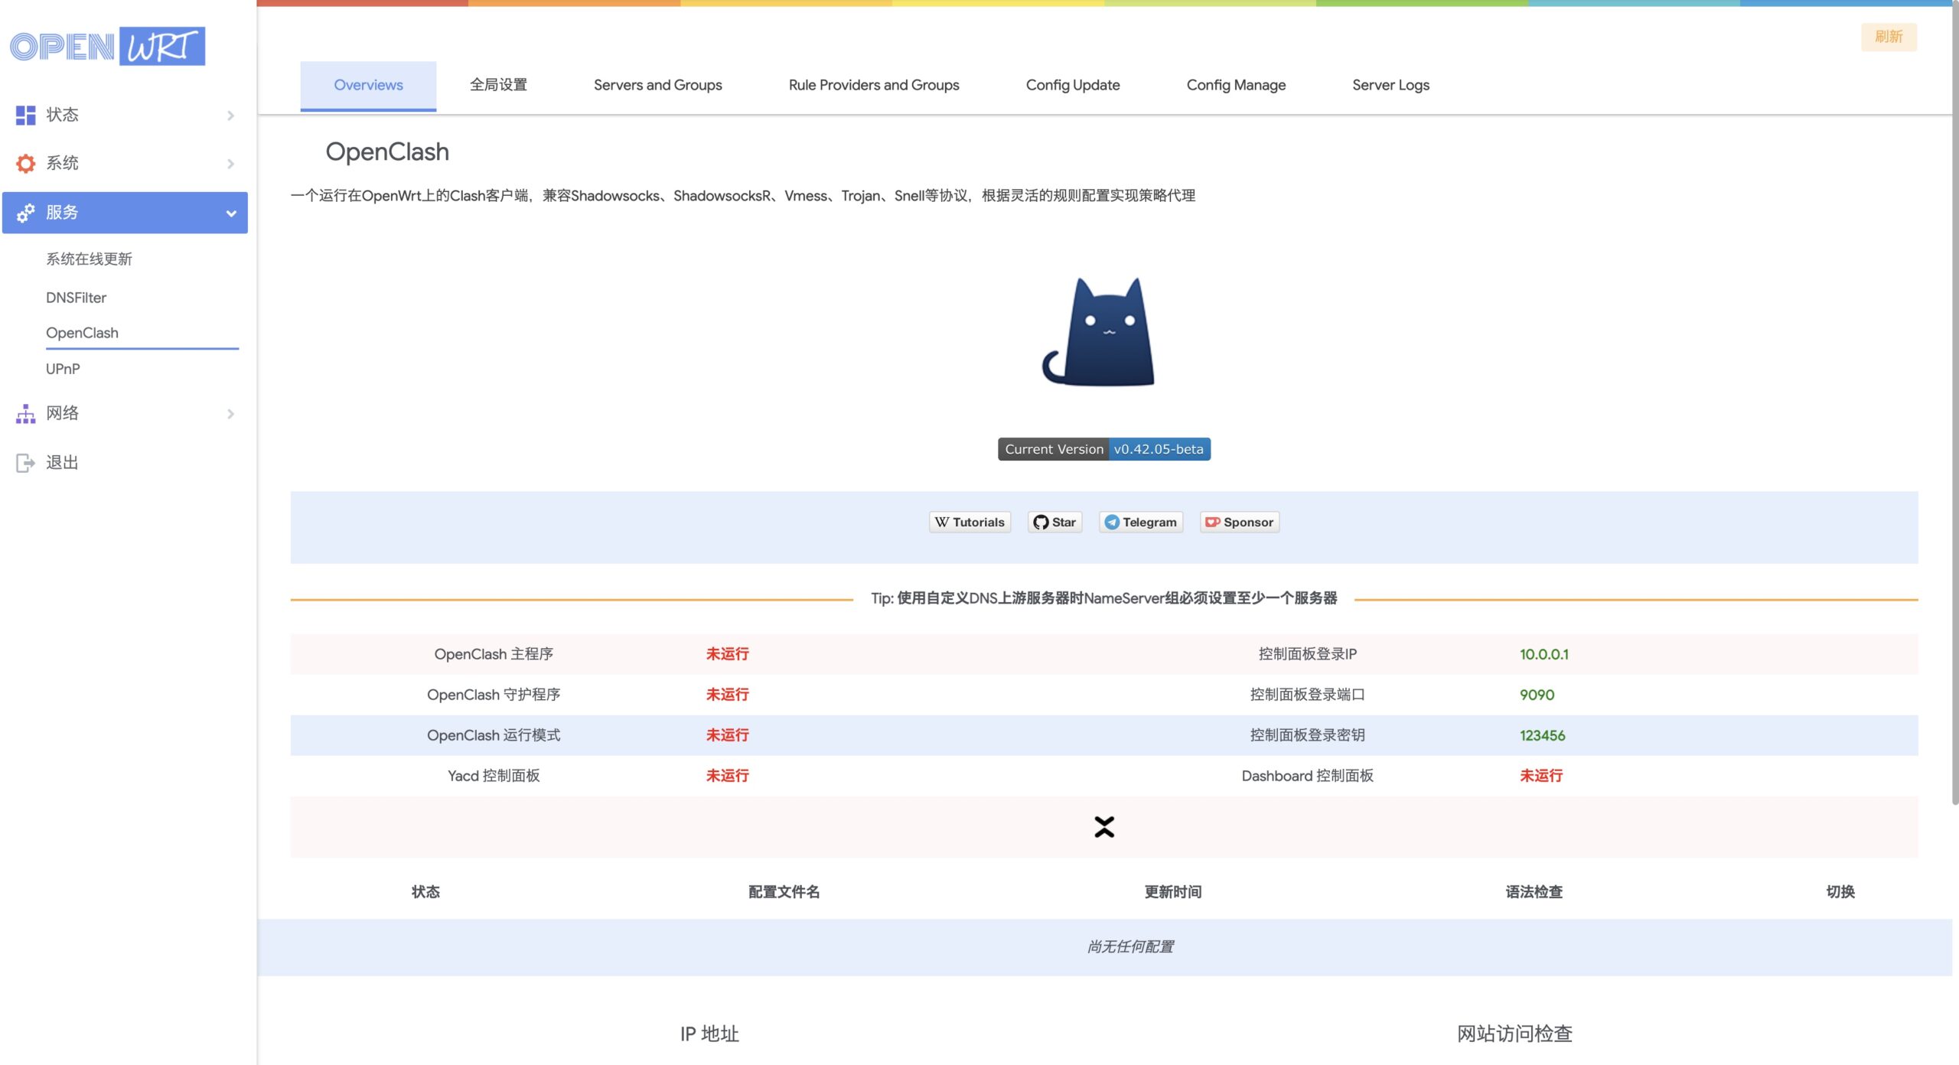Click the 状态 dashboard icon
Viewport: 1959px width, 1065px height.
[x=25, y=115]
